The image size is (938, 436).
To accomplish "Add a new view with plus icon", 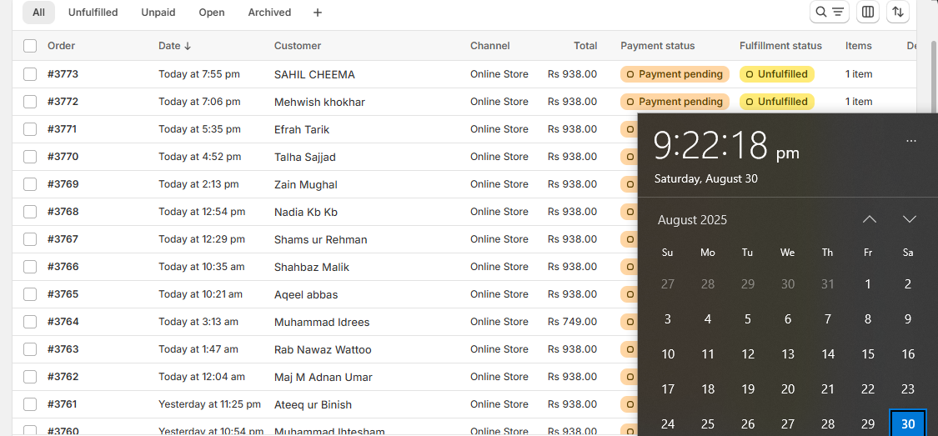I will click(x=318, y=13).
